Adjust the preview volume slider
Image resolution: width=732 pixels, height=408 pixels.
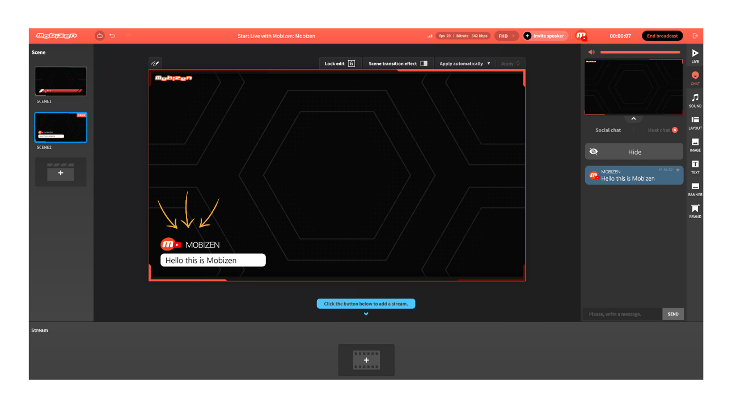pos(640,52)
